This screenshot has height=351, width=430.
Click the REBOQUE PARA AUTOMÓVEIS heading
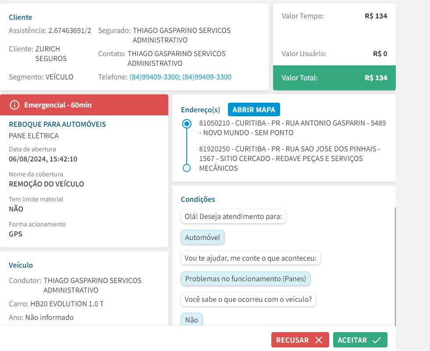57,124
